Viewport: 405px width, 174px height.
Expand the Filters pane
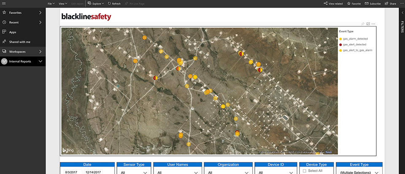[402, 13]
